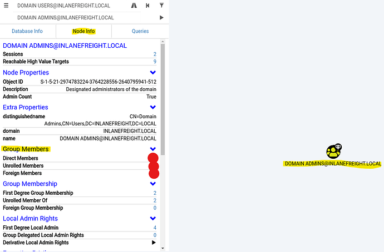Click the Unrolled Members row
The height and width of the screenshot is (252, 384).
(80, 165)
